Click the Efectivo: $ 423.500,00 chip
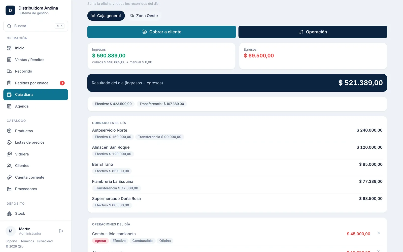Screen dimensions: 403x252 coord(113,104)
